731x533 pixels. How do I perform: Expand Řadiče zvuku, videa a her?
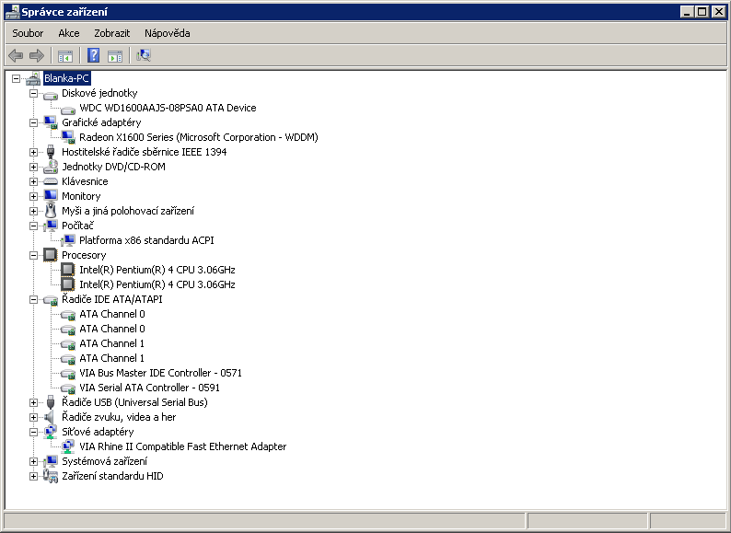(x=33, y=417)
